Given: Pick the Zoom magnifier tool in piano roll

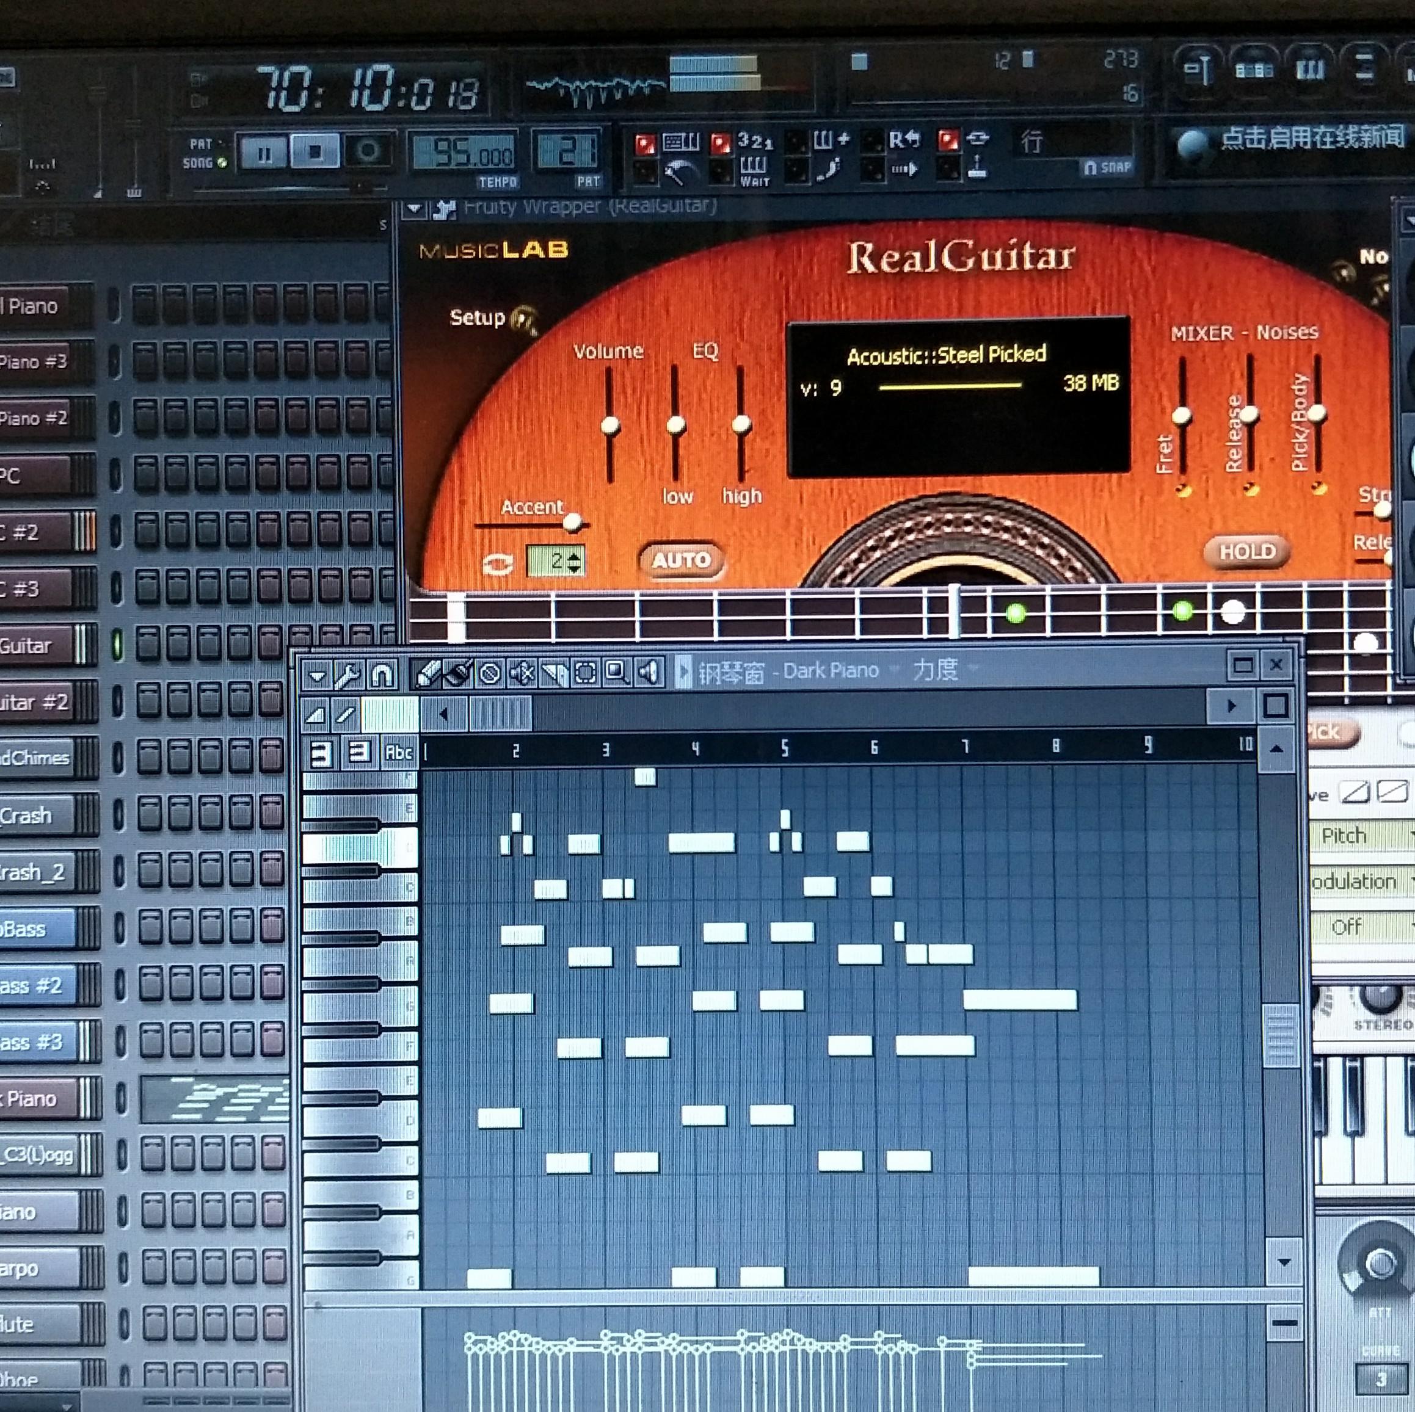Looking at the screenshot, I should (617, 672).
